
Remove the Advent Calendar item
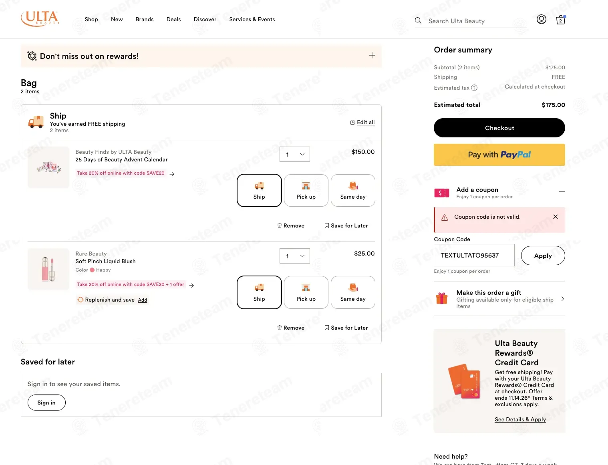pyautogui.click(x=291, y=225)
